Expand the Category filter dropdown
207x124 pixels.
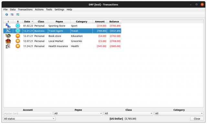pyautogui.click(x=179, y=113)
